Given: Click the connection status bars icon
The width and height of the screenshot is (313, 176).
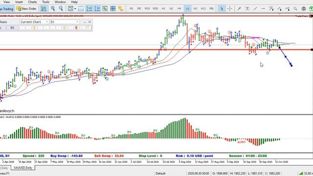Looking at the screenshot, I should pyautogui.click(x=301, y=174).
